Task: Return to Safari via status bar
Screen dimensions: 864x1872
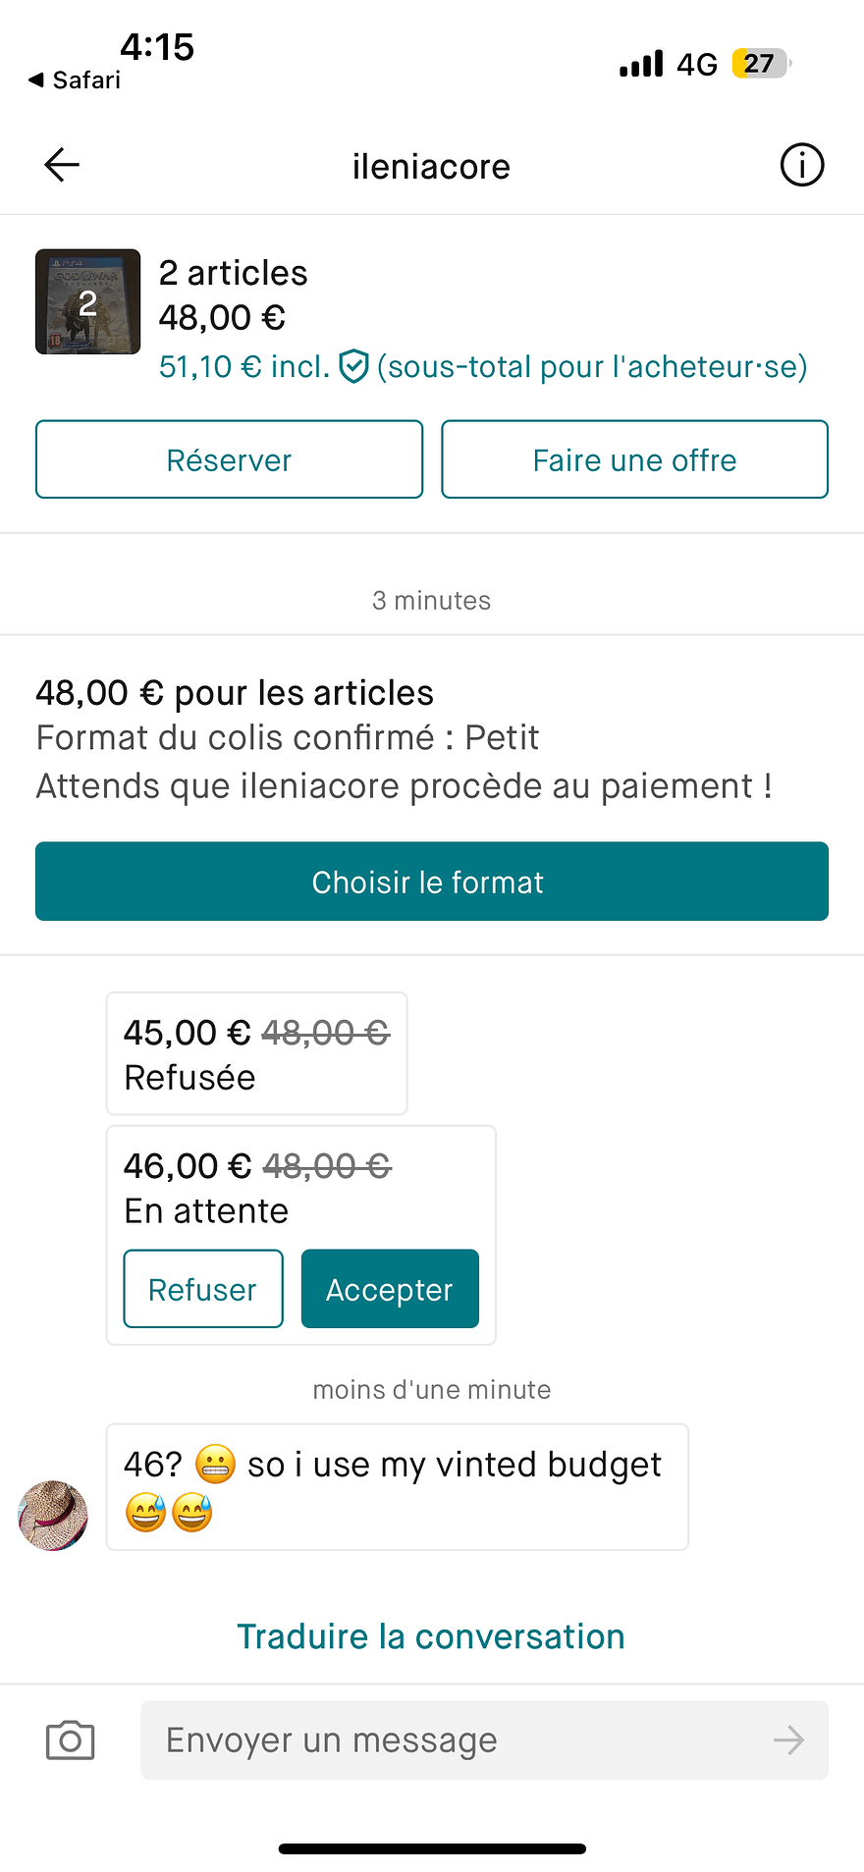Action: pos(75,80)
